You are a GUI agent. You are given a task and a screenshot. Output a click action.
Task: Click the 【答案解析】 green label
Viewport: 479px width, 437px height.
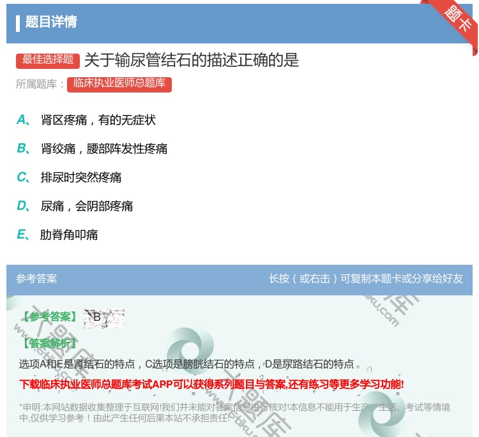point(50,343)
